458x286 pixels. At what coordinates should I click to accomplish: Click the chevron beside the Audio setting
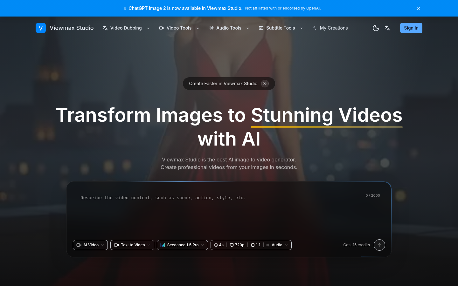pyautogui.click(x=286, y=245)
